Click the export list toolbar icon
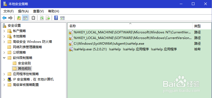Screen dimensions: 212x98 pos(48,18)
